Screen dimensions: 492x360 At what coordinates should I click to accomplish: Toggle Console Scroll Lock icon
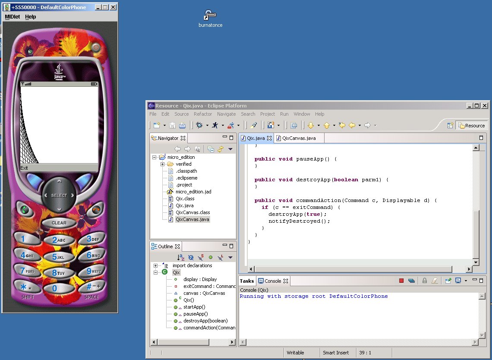[425, 281]
